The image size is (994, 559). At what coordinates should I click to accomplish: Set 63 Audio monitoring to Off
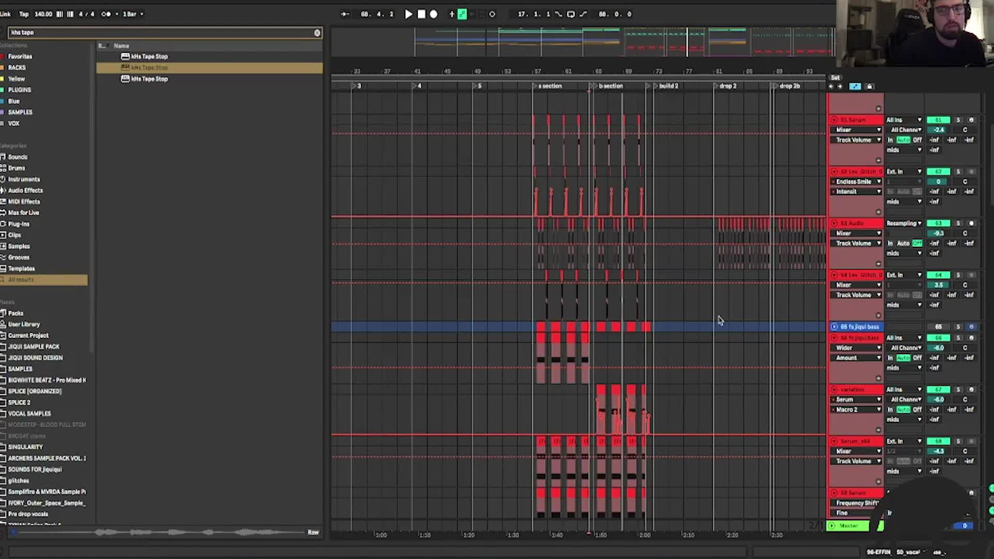click(x=917, y=243)
